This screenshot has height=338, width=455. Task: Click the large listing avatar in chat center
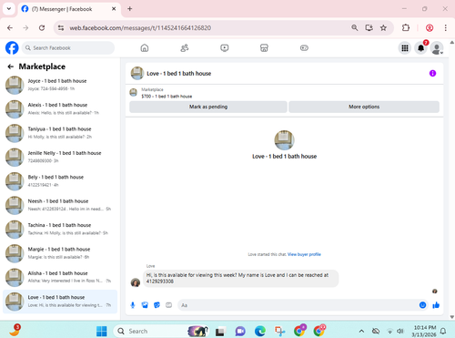pyautogui.click(x=284, y=140)
